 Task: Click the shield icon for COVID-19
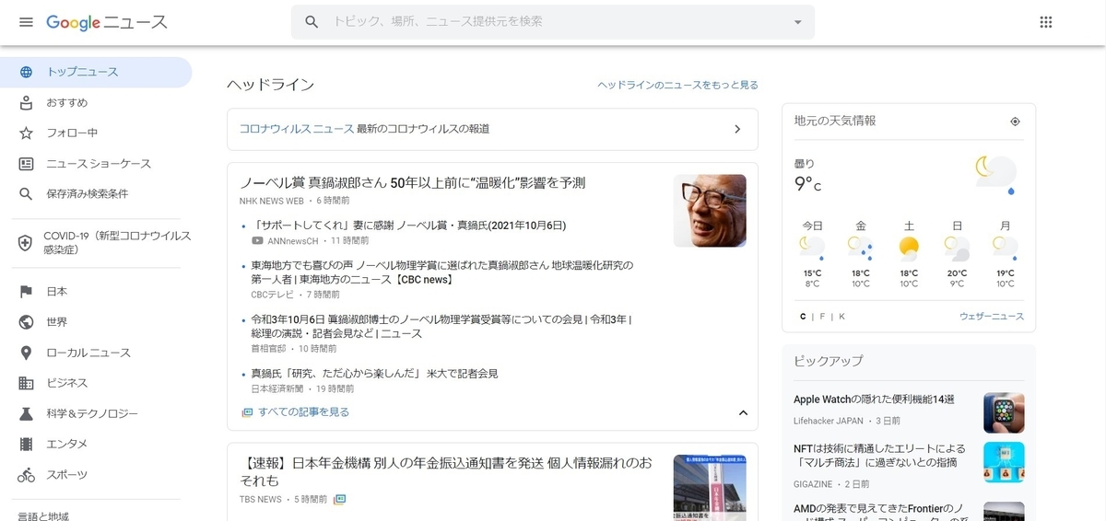(x=26, y=243)
